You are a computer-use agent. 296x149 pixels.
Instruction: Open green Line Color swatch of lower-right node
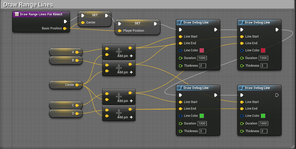263,116
